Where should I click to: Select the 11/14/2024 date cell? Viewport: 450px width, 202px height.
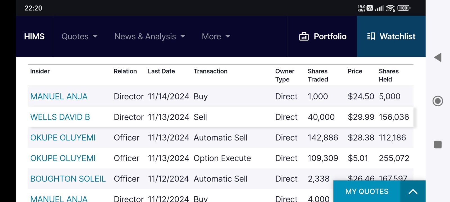pyautogui.click(x=168, y=97)
